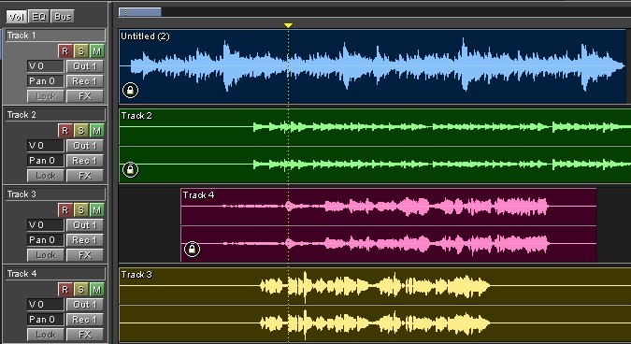This screenshot has width=631, height=344.
Task: Solo Track 2 with the S button
Action: click(x=81, y=130)
